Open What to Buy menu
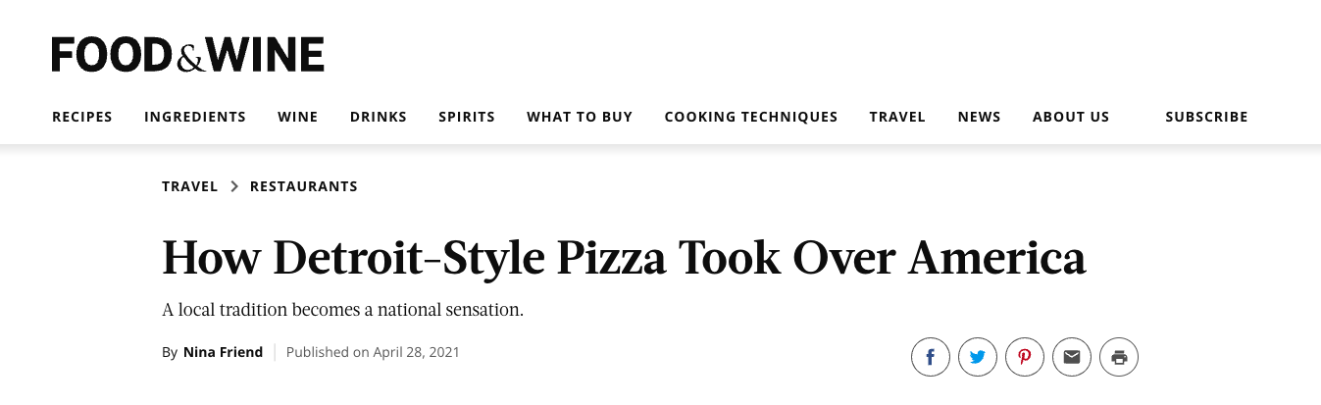 click(580, 117)
